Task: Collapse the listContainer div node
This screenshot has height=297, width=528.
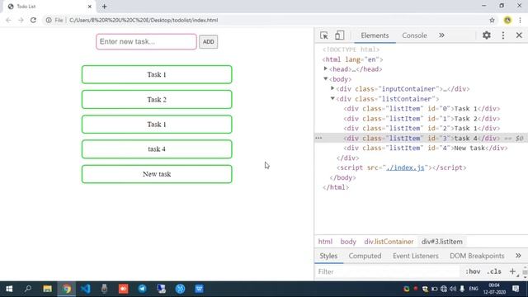Action: pos(332,98)
